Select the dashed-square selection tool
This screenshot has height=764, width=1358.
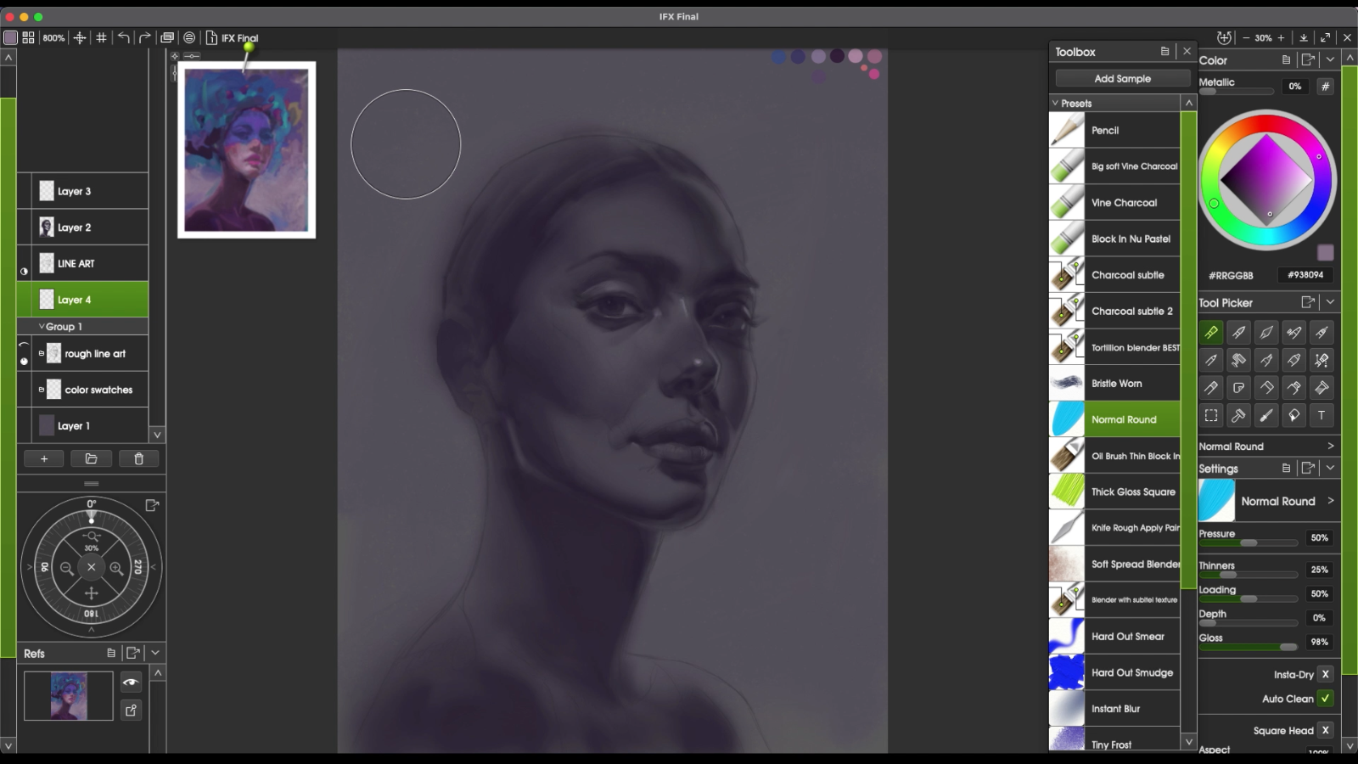tap(1211, 415)
